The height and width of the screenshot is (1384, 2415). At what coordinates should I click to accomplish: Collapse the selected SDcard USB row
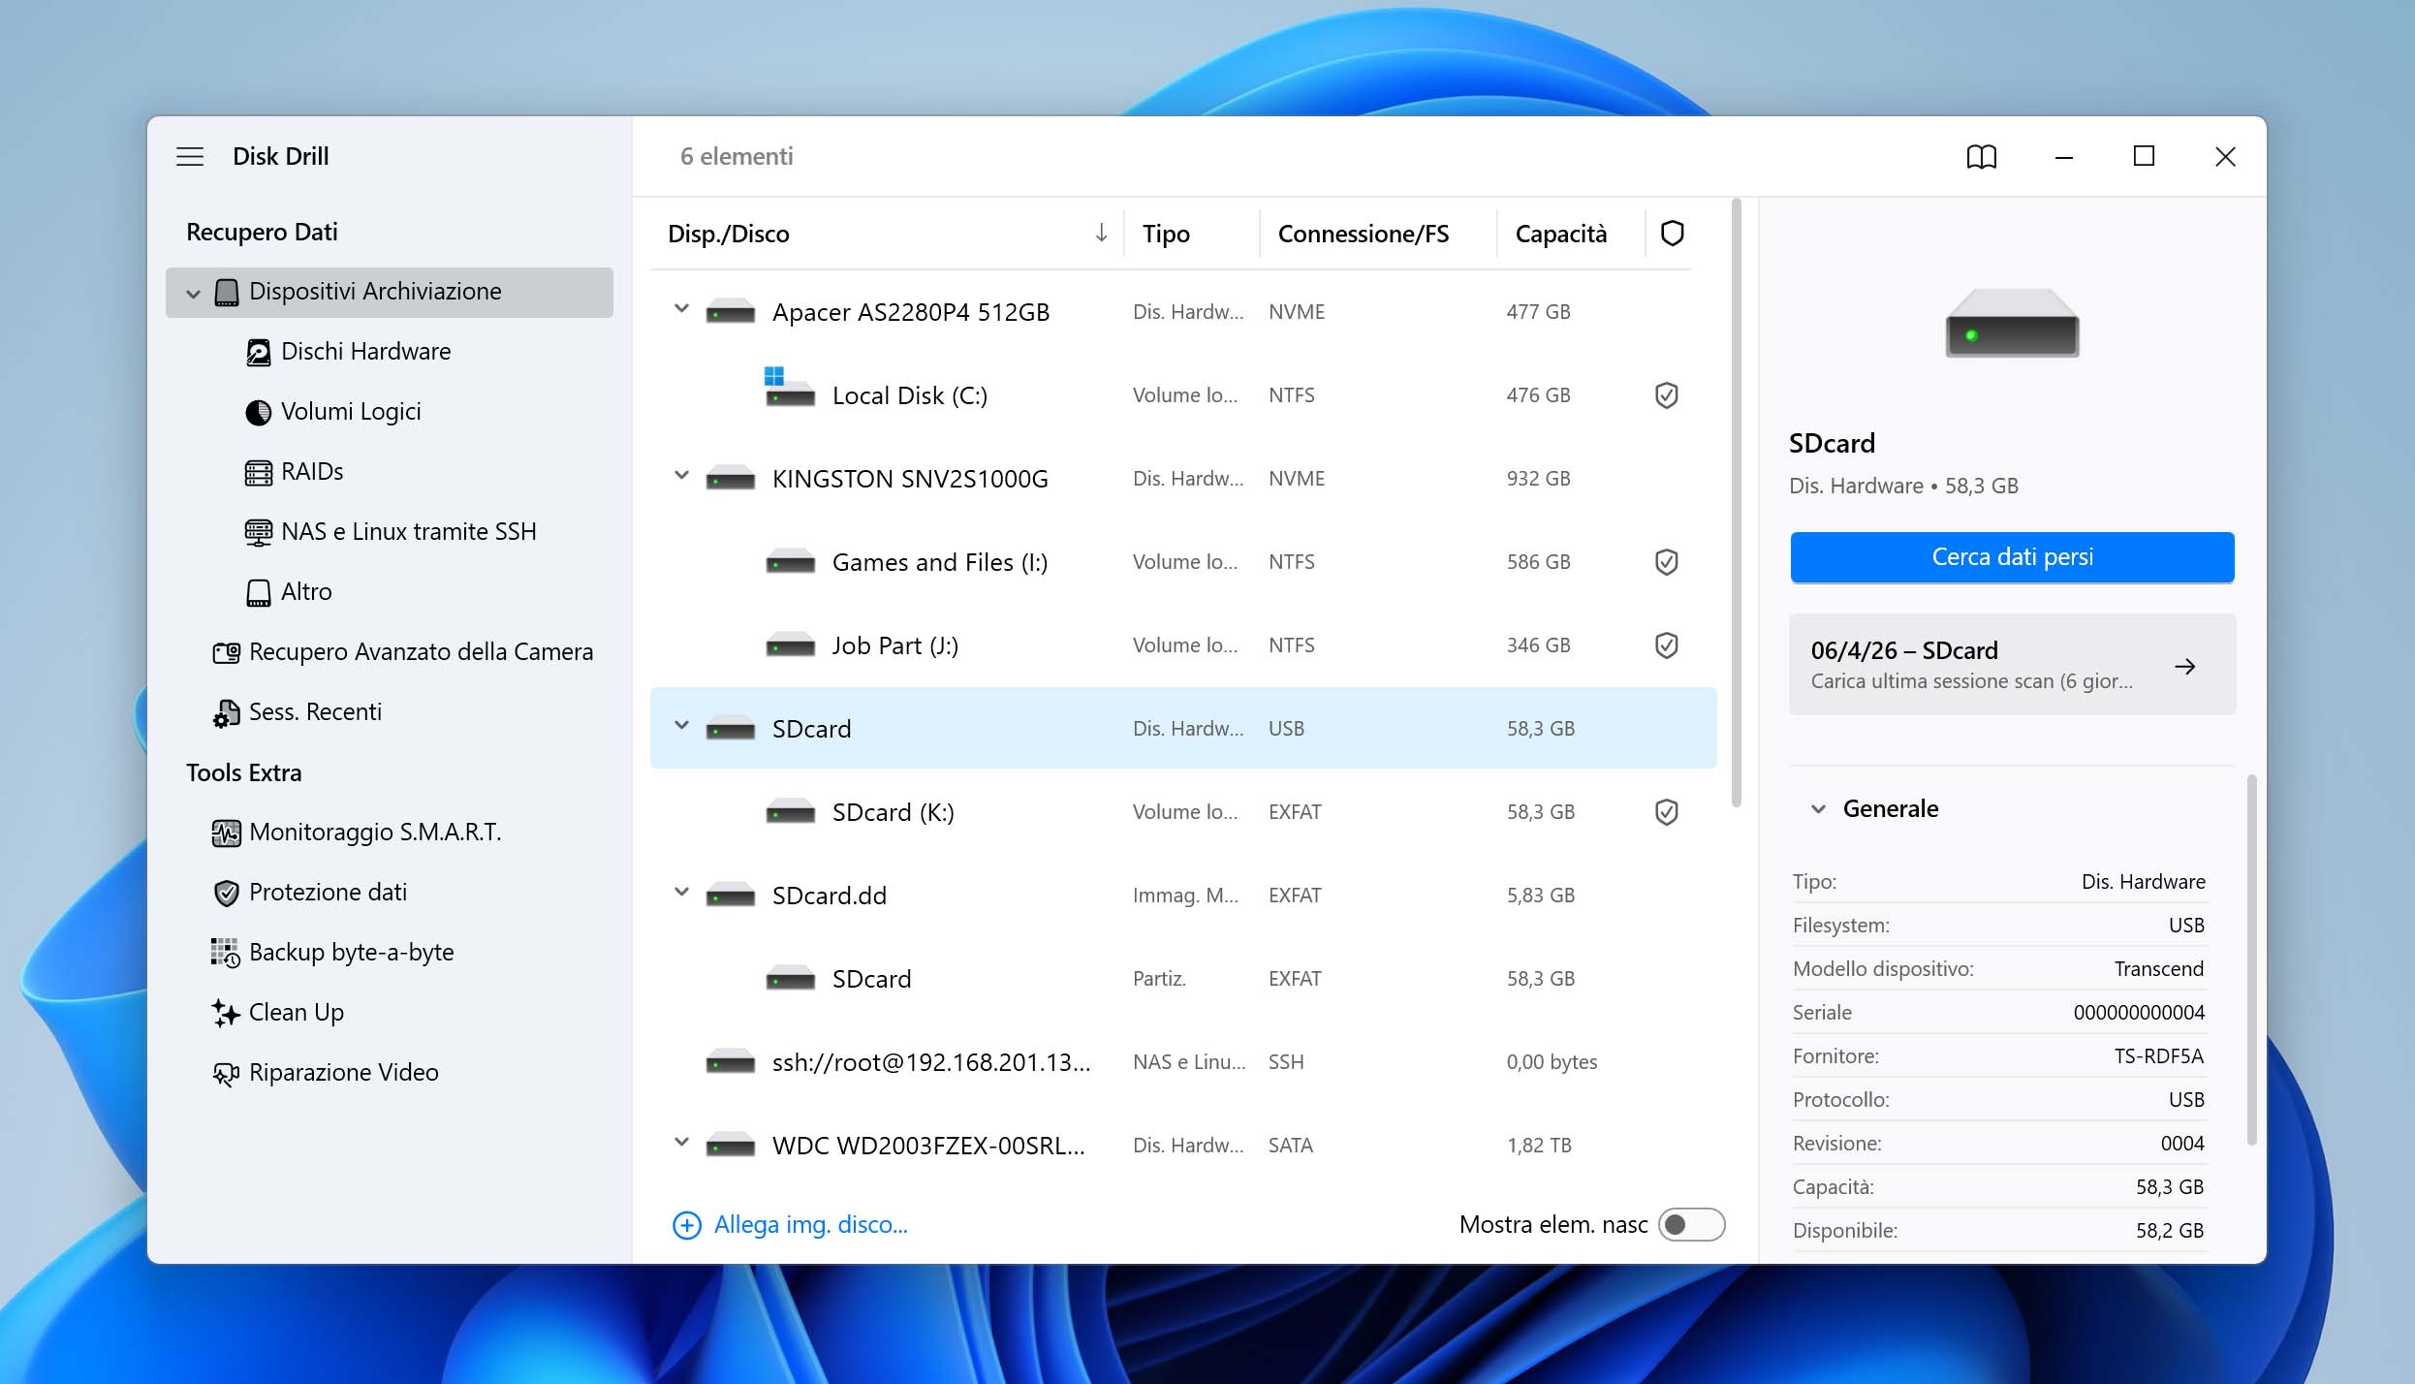(681, 726)
